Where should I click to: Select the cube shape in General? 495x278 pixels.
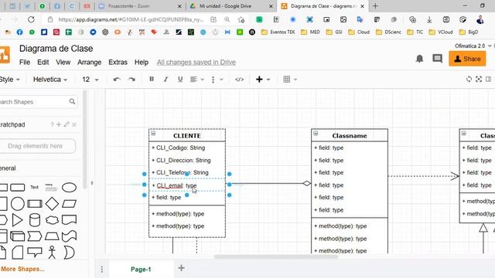tap(17, 236)
